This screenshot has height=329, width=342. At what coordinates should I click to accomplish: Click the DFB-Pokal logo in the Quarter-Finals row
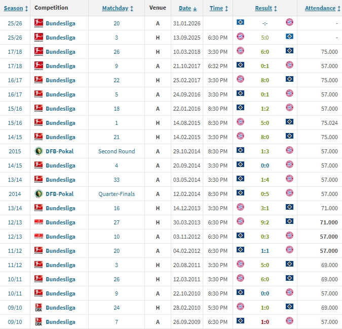[x=39, y=193]
